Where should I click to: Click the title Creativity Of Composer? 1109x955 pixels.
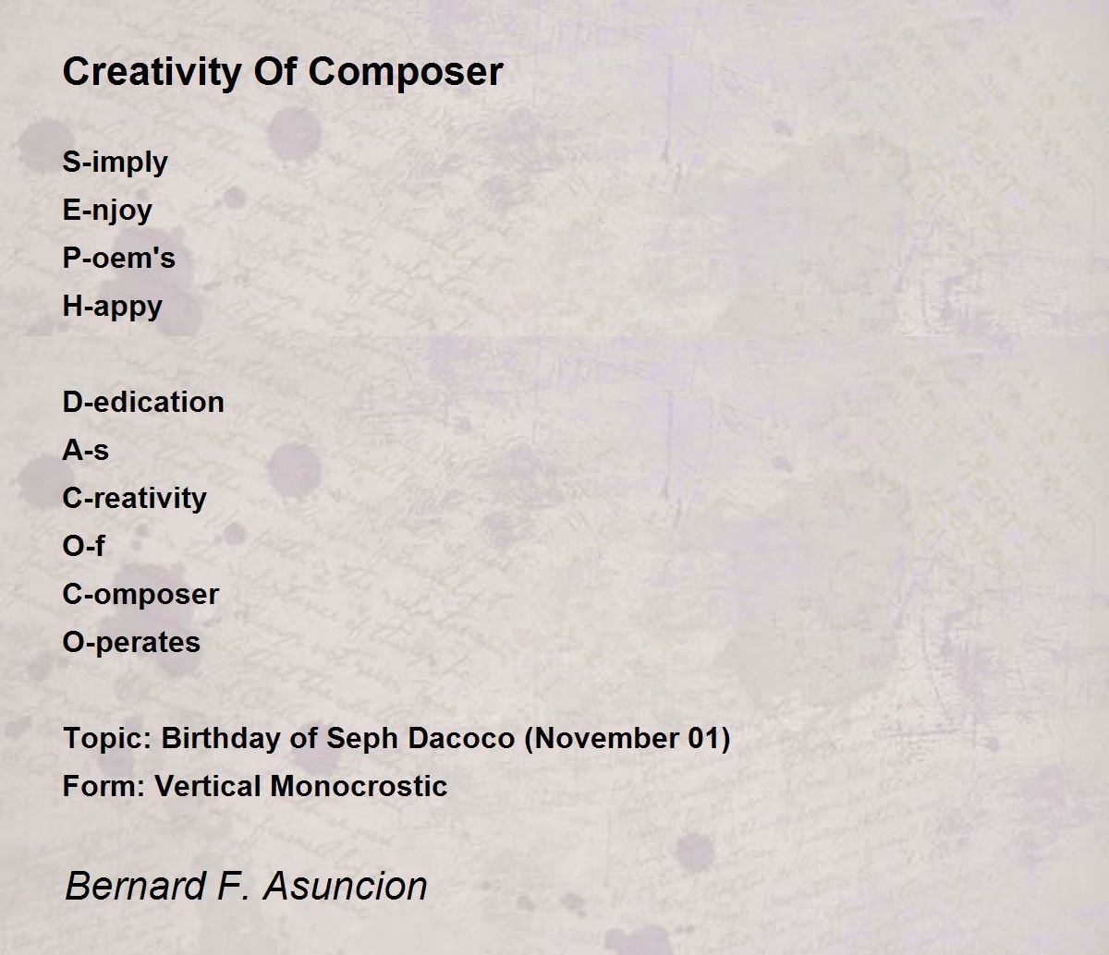pyautogui.click(x=283, y=71)
